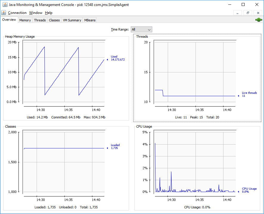Click the green connection status icon

point(259,20)
